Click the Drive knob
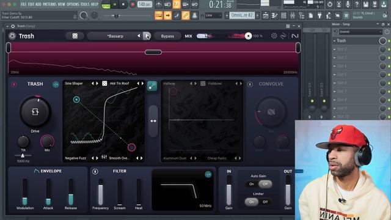The width and height of the screenshot is (391, 220). (x=35, y=112)
